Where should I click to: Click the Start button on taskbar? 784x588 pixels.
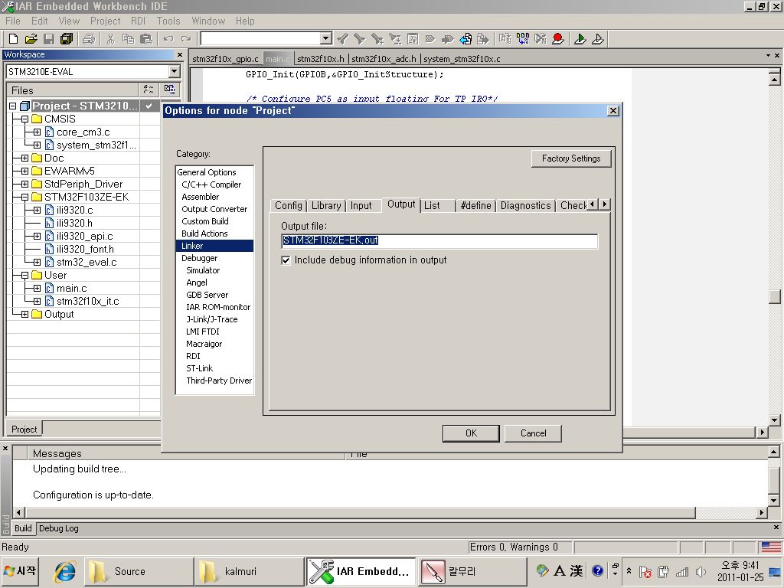click(20, 571)
